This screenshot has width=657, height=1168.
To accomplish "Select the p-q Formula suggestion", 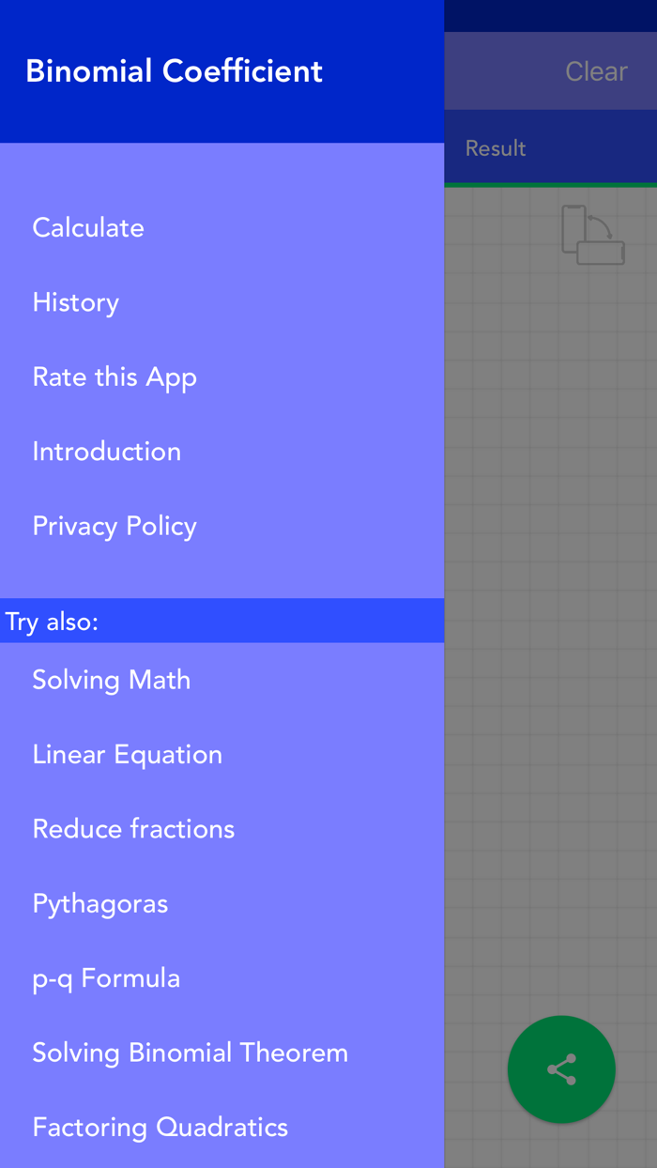I will pyautogui.click(x=106, y=977).
